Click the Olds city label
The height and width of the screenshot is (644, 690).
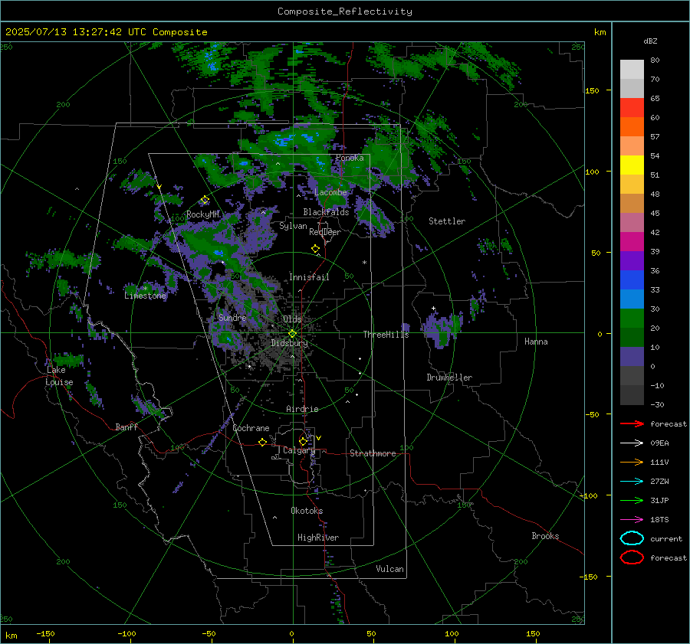click(x=292, y=319)
